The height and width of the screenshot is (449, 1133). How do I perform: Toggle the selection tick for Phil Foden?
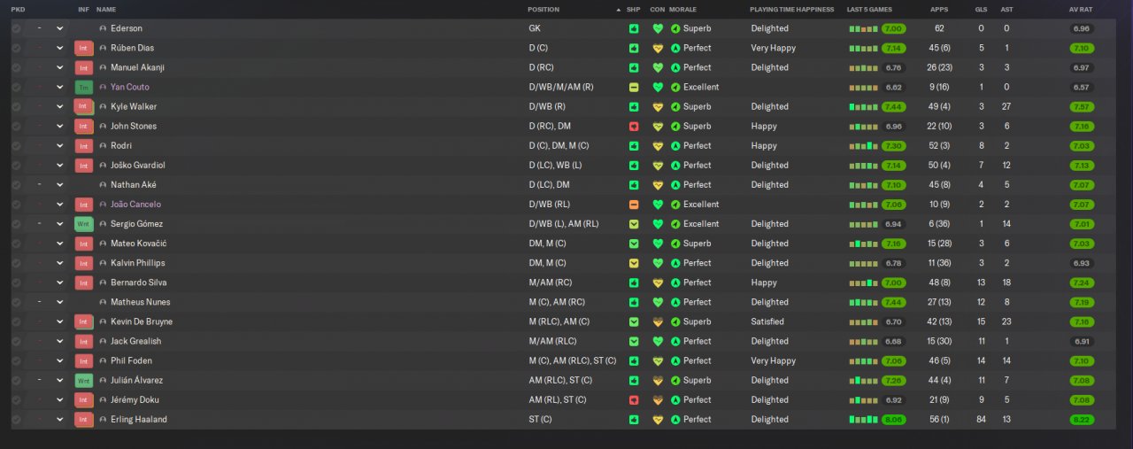click(16, 361)
